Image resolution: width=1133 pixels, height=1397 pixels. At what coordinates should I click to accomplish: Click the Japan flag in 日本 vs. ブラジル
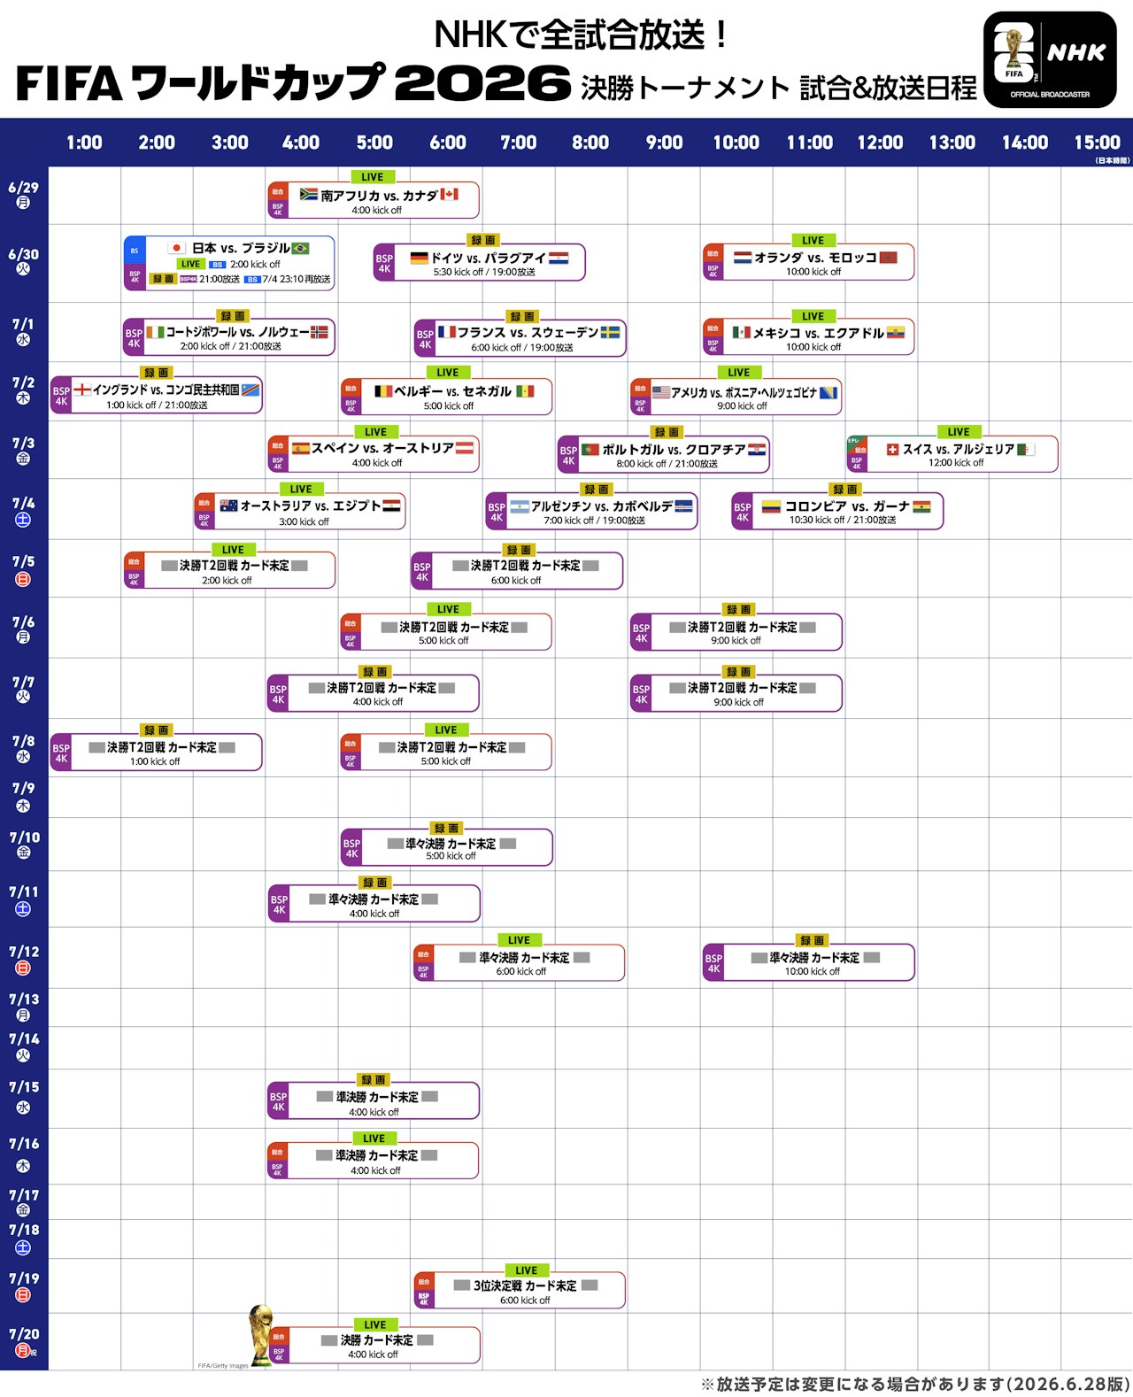(177, 248)
